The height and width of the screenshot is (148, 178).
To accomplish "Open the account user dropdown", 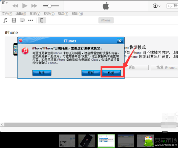I will (x=157, y=6).
